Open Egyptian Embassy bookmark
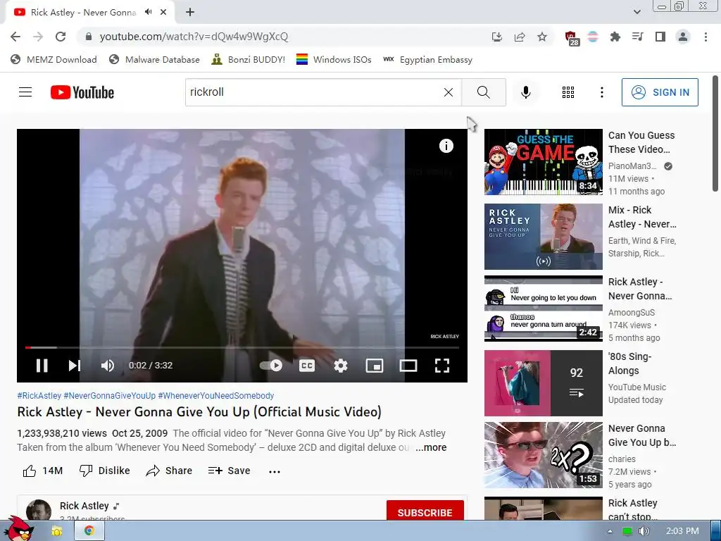 tap(427, 59)
